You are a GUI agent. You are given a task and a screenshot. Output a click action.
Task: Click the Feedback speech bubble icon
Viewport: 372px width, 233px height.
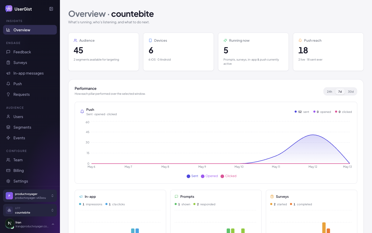(x=8, y=52)
